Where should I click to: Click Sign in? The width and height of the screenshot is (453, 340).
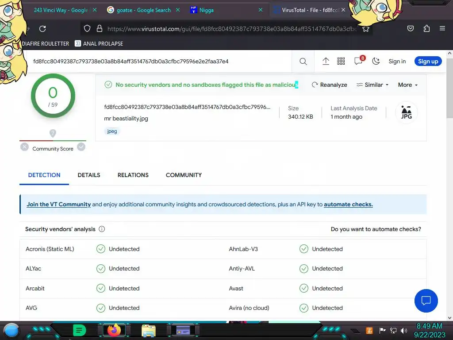coord(397,61)
